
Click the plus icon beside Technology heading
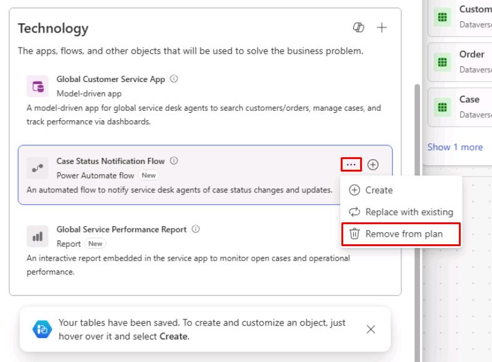[x=381, y=28]
